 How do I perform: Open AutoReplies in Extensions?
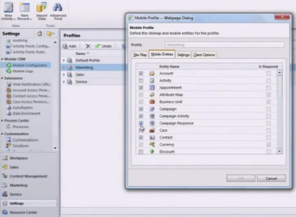tap(20, 108)
